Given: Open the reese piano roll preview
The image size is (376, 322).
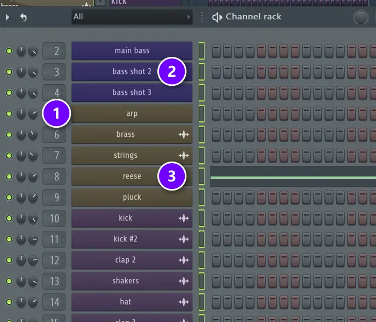Looking at the screenshot, I should coord(293,177).
